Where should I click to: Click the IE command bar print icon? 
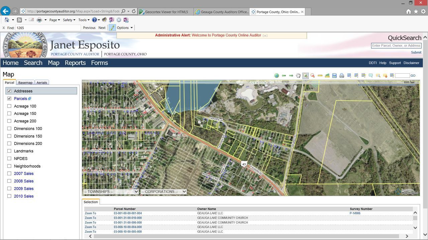tap(39, 20)
